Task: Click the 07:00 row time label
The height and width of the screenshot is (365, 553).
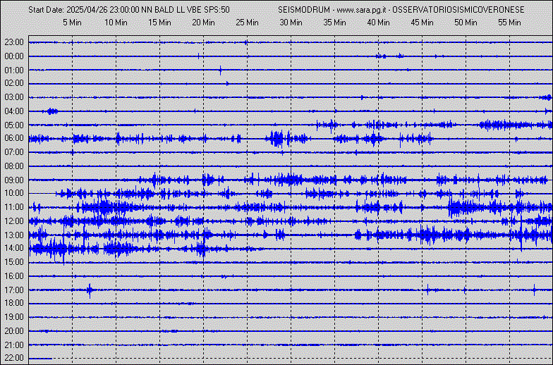Action: click(14, 152)
